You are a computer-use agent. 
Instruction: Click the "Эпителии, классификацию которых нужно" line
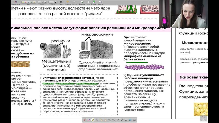point(73,78)
